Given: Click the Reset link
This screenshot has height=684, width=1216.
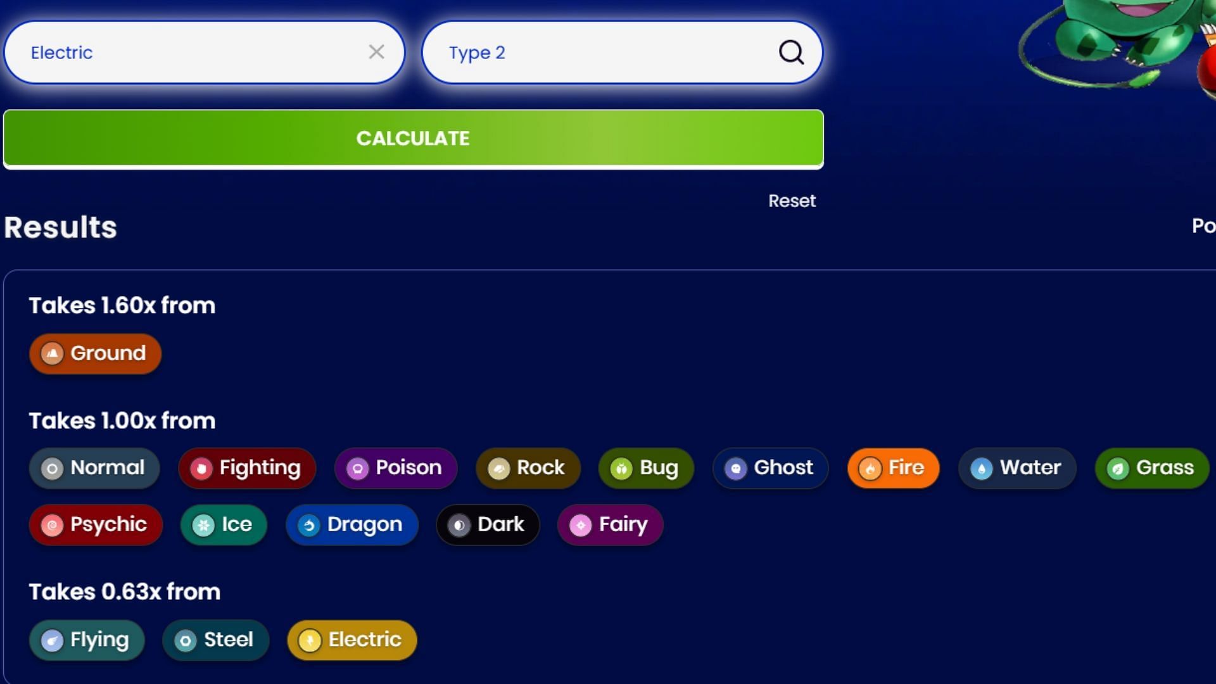Looking at the screenshot, I should click(792, 199).
